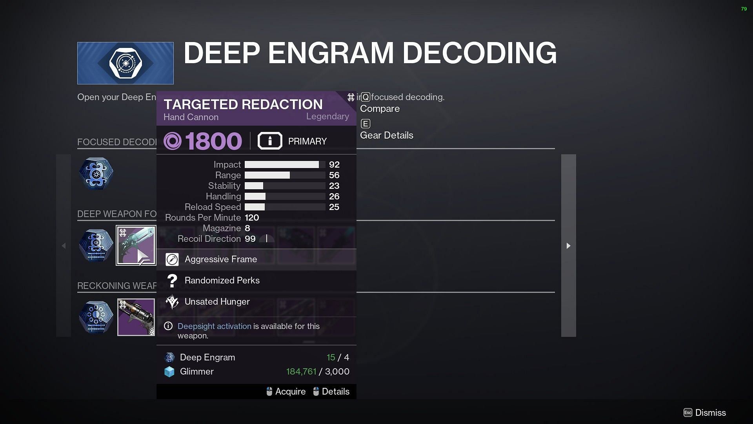Click the Randomized Perks question mark icon
Image resolution: width=753 pixels, height=424 pixels.
(x=172, y=280)
